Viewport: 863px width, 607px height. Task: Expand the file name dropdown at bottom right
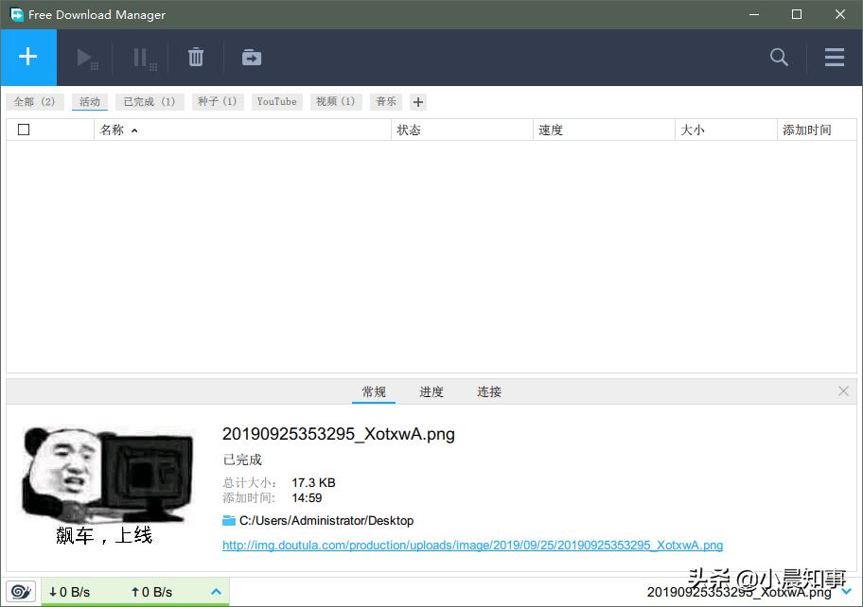pyautogui.click(x=846, y=591)
